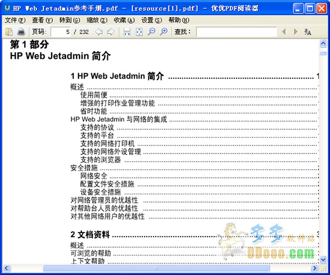This screenshot has height=275, width=330.
Task: Select fit page view icon
Action: [139, 32]
